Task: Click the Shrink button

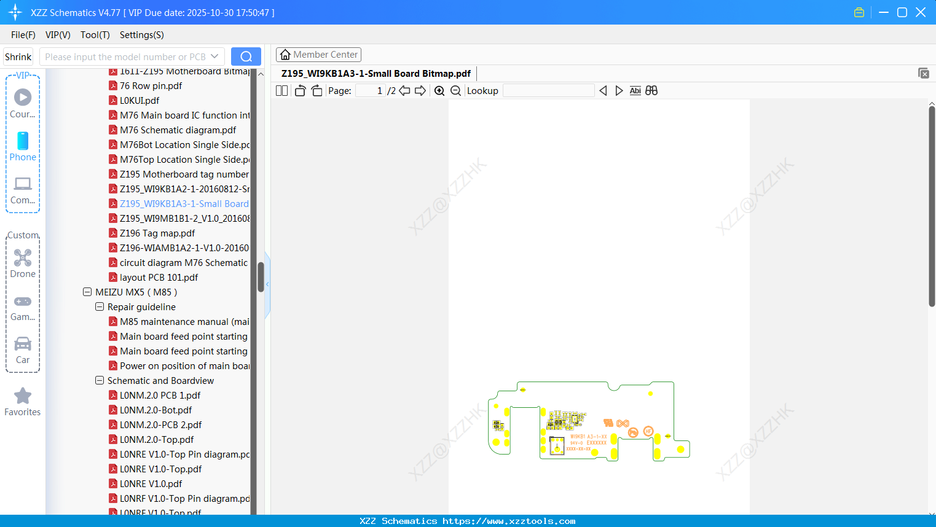Action: click(x=18, y=57)
